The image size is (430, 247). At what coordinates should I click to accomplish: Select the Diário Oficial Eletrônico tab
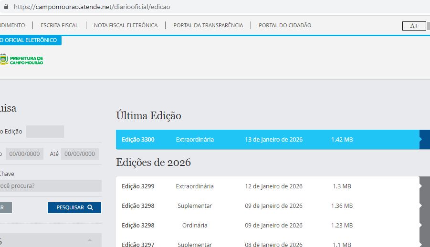29,41
